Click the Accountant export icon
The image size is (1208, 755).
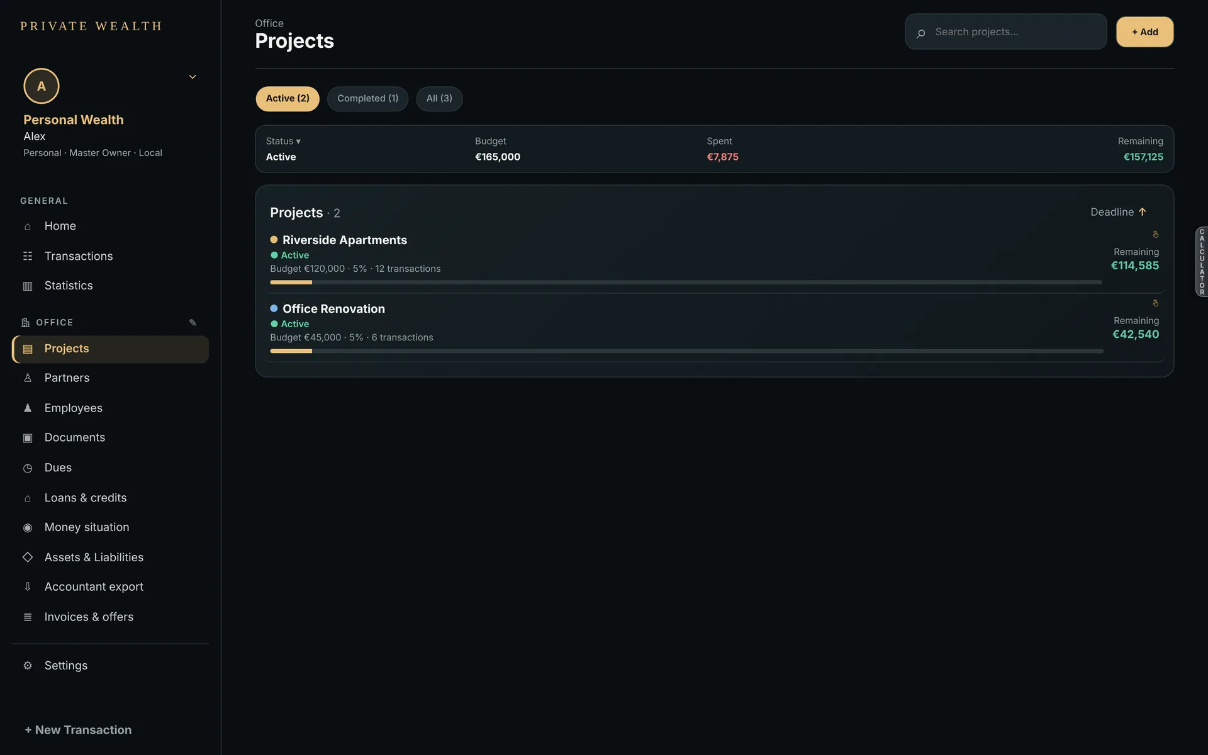28,587
